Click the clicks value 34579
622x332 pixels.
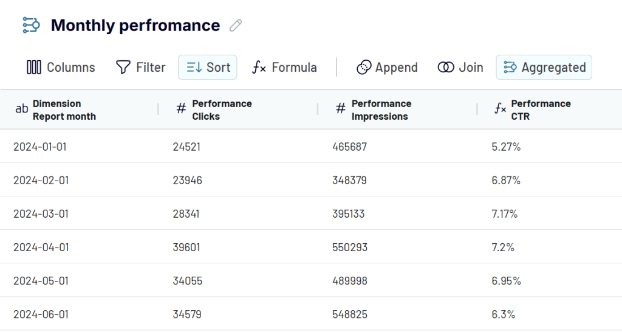tap(187, 314)
